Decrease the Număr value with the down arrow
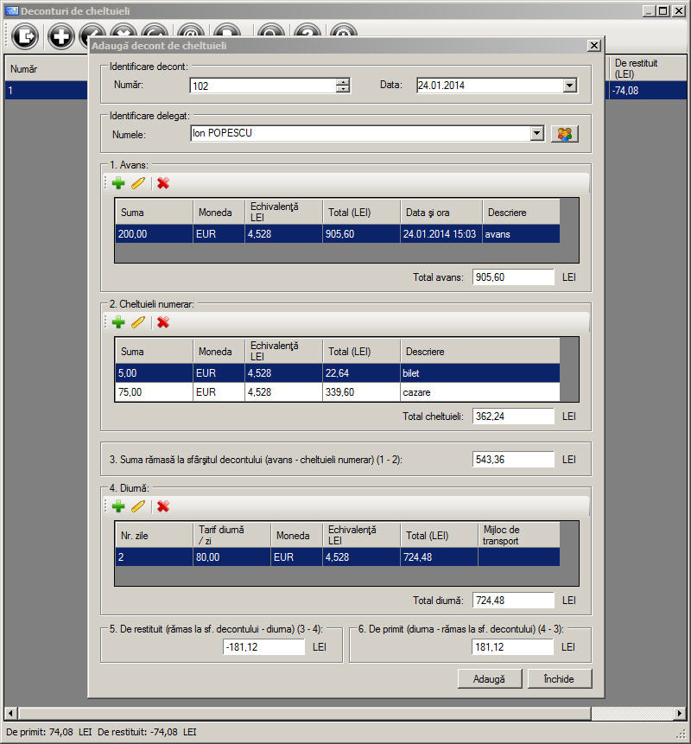691x744 pixels. pos(343,89)
